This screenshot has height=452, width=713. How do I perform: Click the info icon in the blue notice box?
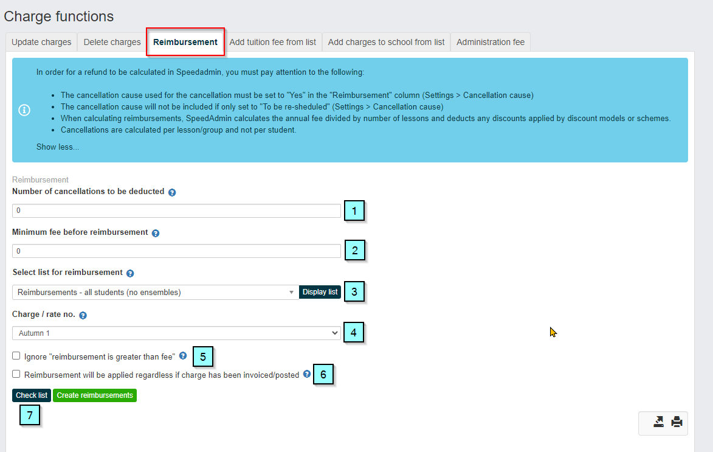pos(24,110)
